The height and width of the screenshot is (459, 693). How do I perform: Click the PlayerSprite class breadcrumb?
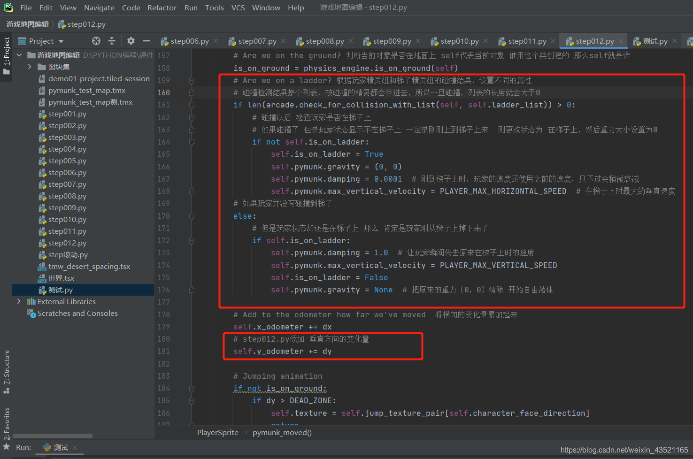point(217,432)
